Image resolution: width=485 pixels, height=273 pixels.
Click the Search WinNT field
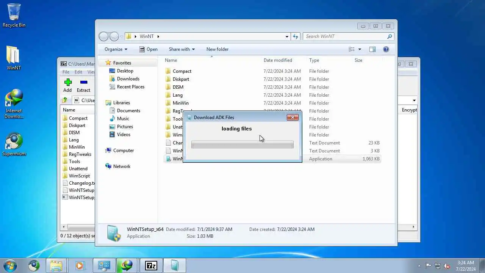[x=345, y=36]
